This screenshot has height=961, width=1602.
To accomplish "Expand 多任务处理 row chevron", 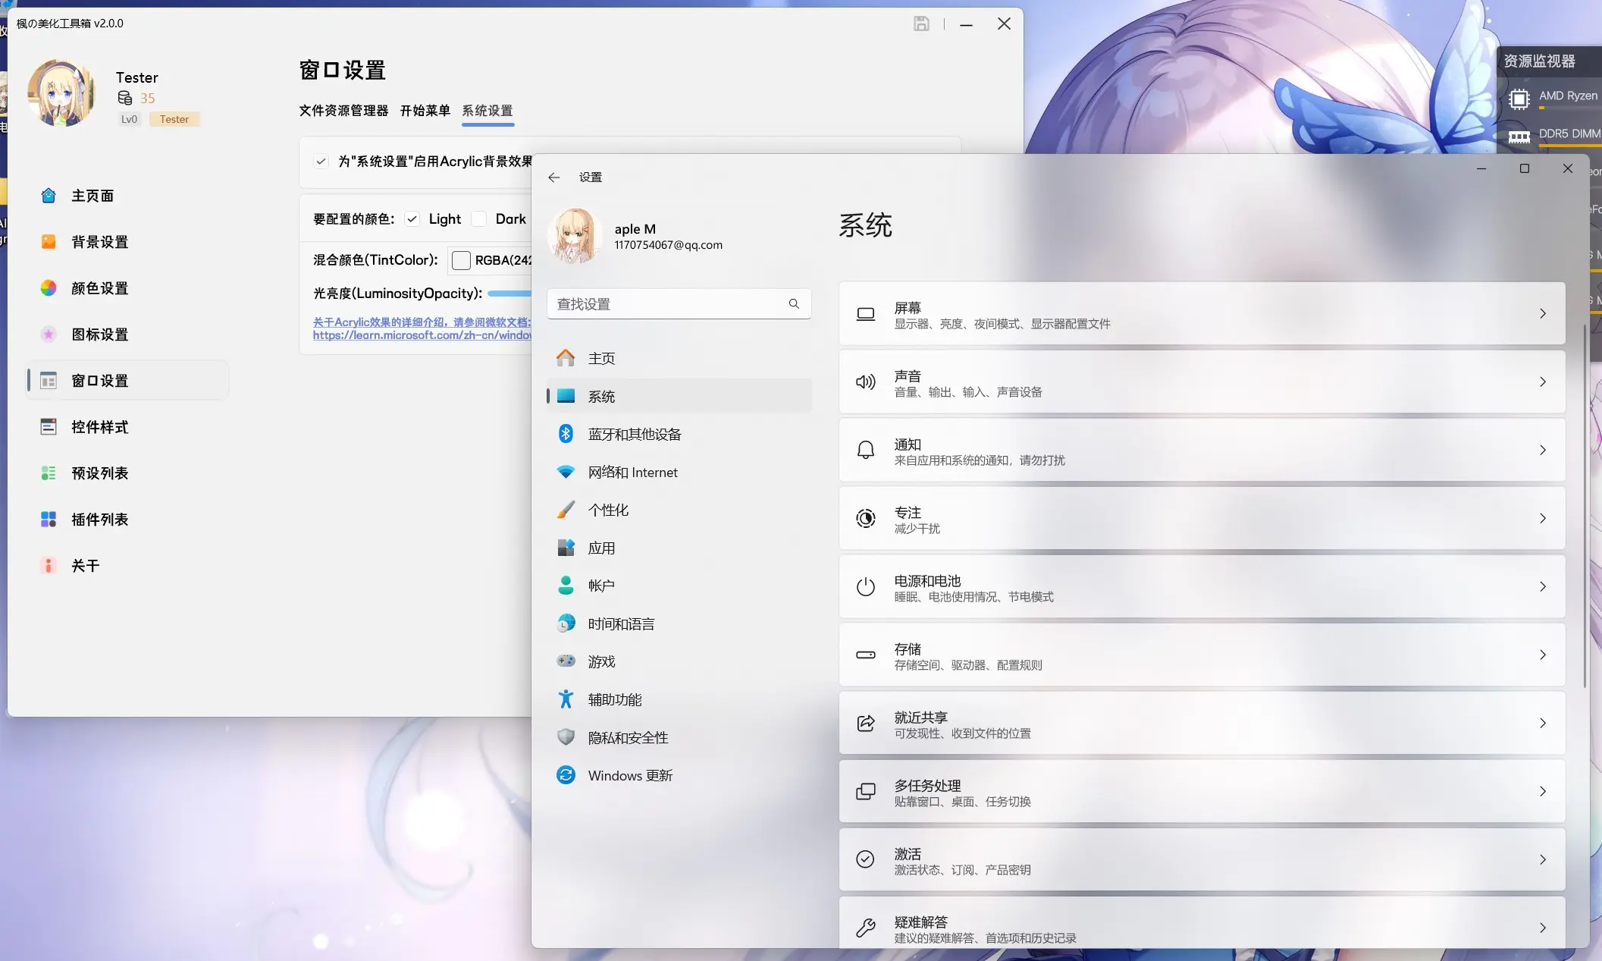I will pyautogui.click(x=1542, y=791).
